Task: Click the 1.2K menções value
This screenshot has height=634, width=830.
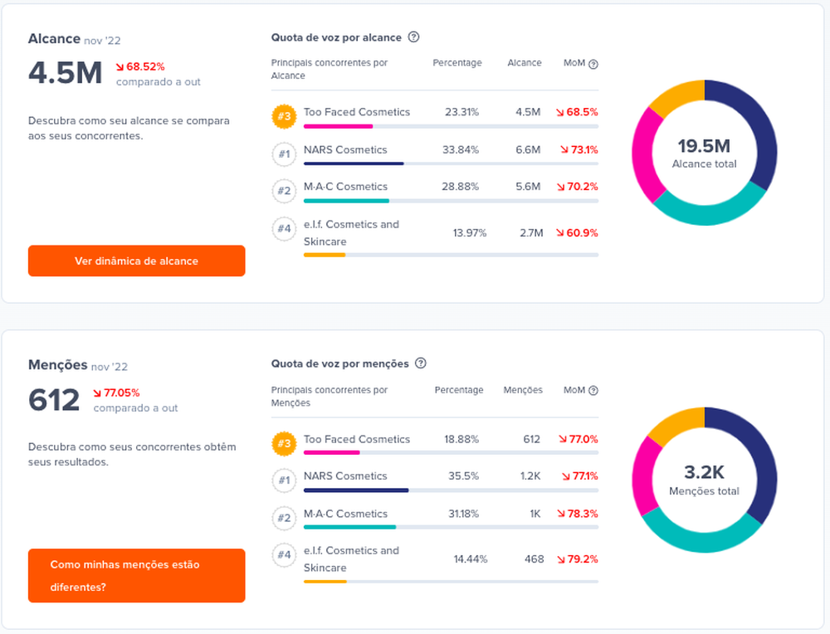Action: click(x=530, y=476)
